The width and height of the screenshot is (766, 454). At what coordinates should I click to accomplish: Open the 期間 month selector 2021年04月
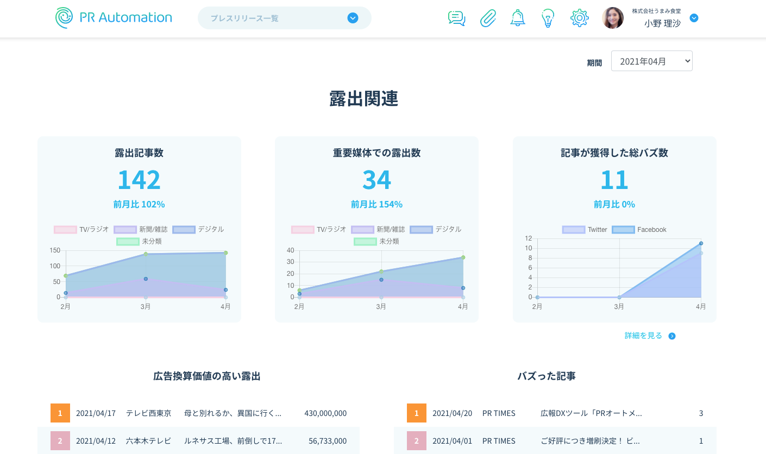(651, 61)
